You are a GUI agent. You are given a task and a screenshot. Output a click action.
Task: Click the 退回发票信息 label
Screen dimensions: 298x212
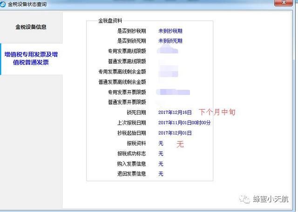pyautogui.click(x=131, y=174)
